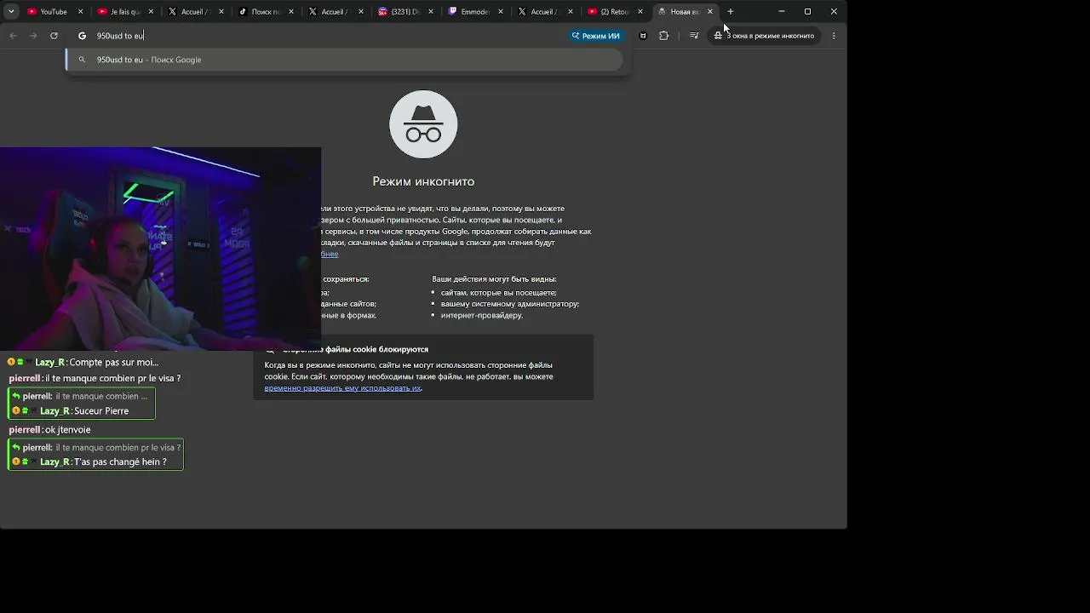Click the bullet "интернет-провайдеру"

click(481, 315)
